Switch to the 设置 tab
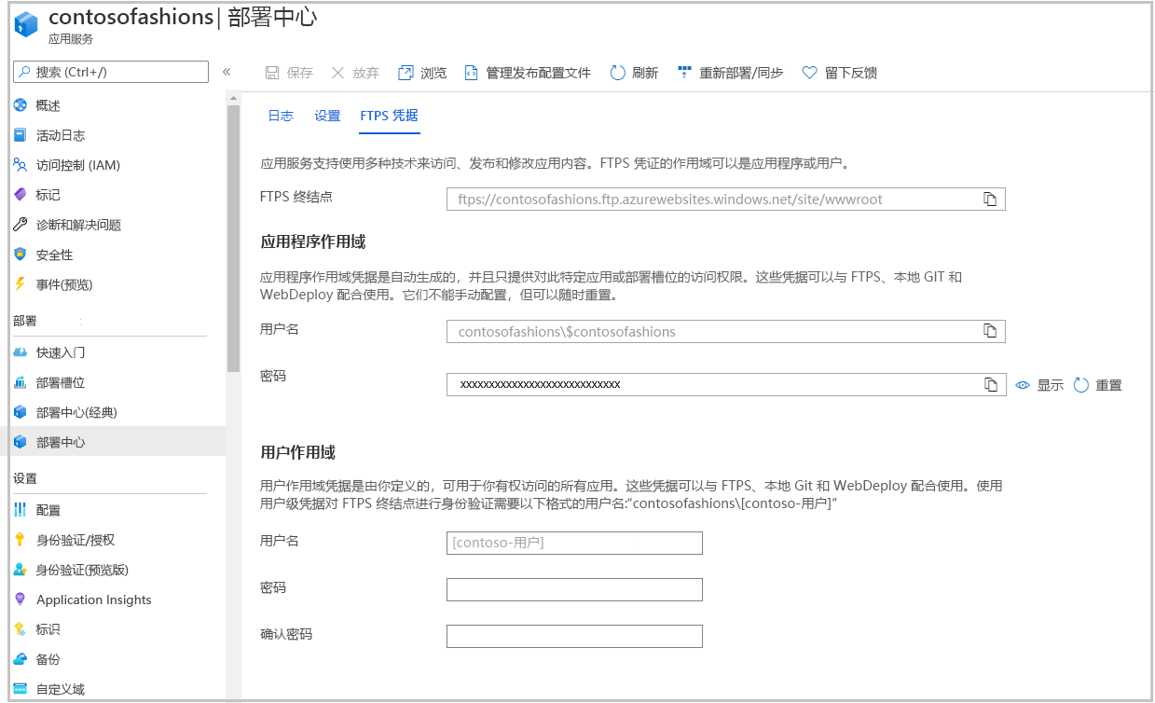1155x703 pixels. (x=327, y=116)
